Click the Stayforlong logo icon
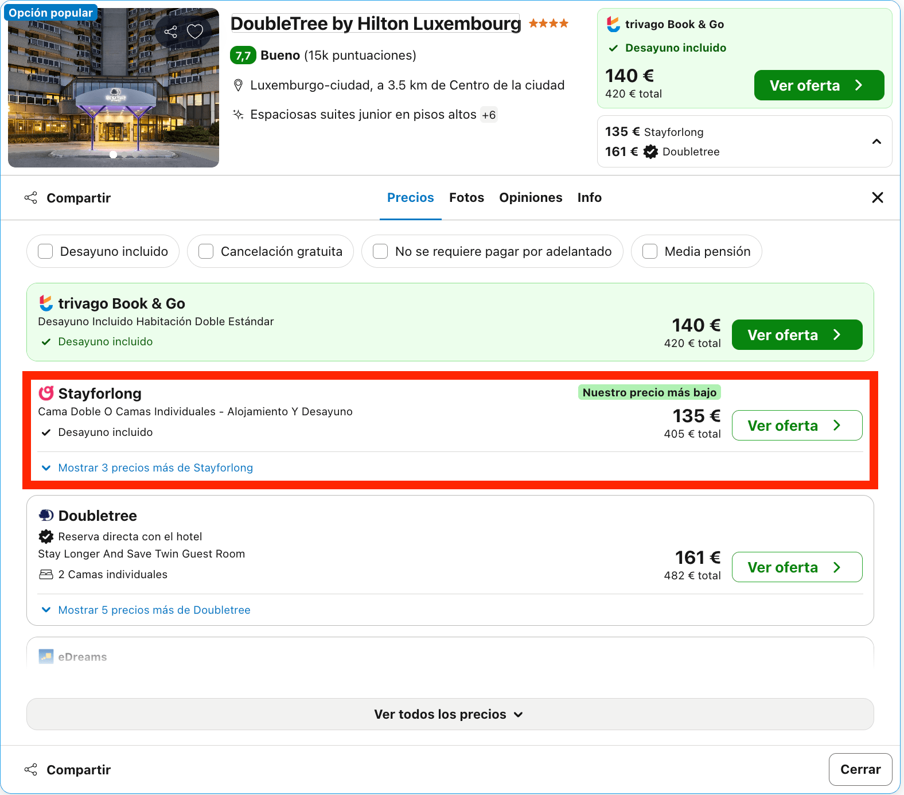Viewport: 904px width, 795px height. [x=46, y=393]
